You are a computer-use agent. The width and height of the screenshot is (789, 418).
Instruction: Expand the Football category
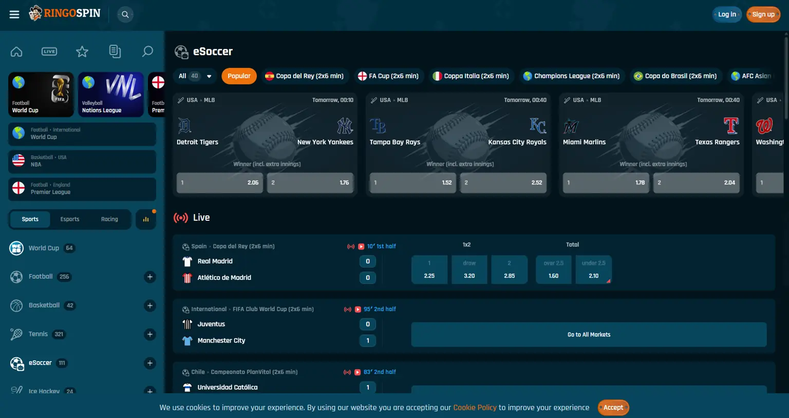pos(150,277)
